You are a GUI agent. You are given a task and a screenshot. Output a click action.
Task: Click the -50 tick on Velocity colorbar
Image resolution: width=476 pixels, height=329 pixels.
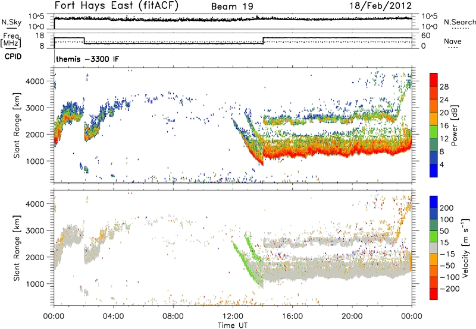coord(447,265)
